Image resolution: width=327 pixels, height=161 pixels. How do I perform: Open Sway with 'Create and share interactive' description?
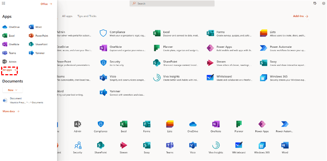pos(283,63)
